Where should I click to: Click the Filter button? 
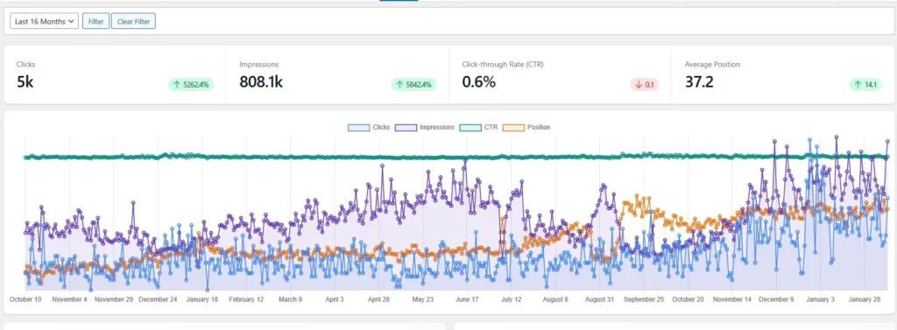(x=95, y=21)
